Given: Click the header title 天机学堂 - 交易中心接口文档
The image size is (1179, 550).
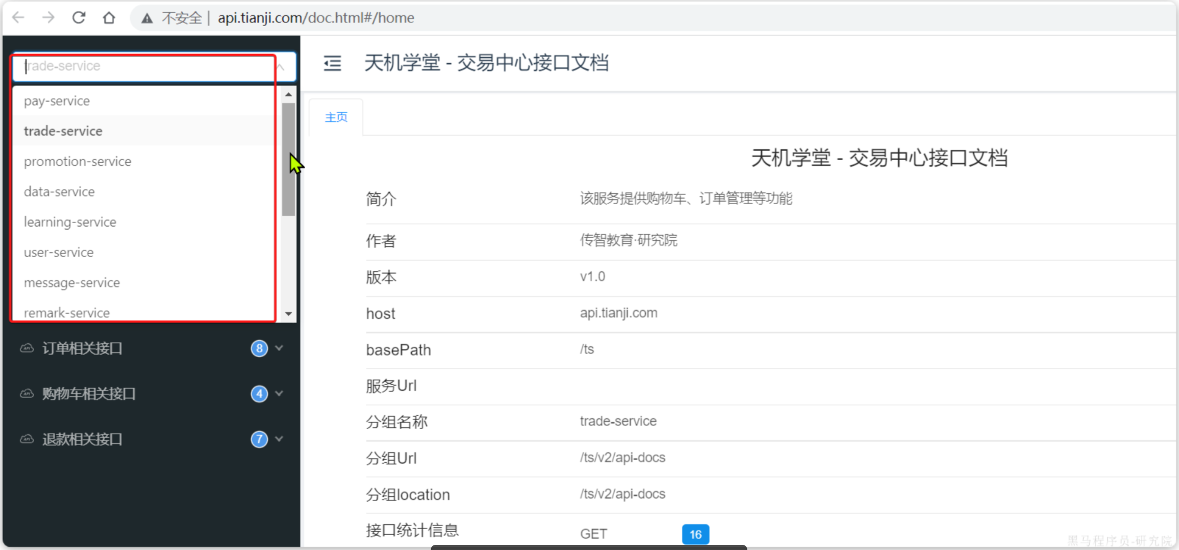Looking at the screenshot, I should (x=486, y=63).
